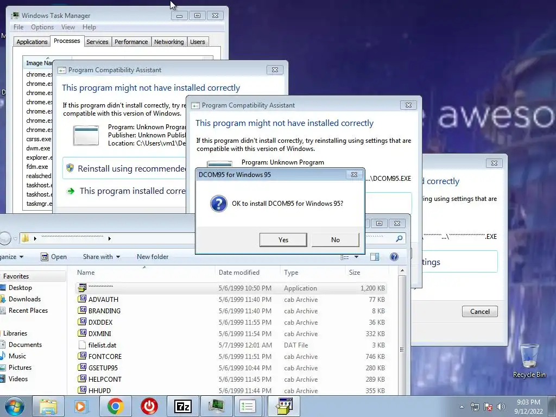Switch to Task Manager taskbar icon
Image resolution: width=556 pixels, height=417 pixels.
216,406
